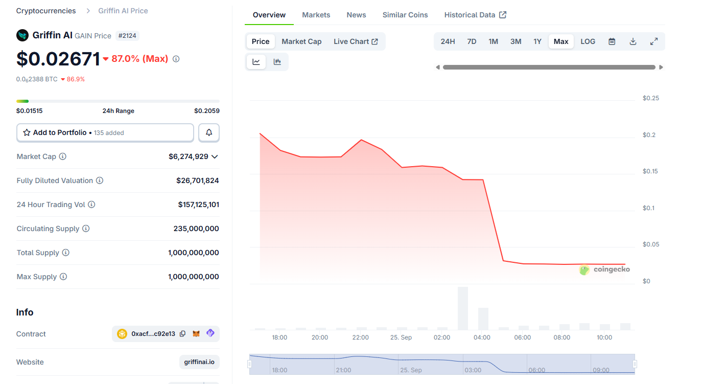This screenshot has width=704, height=384.
Task: Select the line chart view icon
Action: coord(256,62)
